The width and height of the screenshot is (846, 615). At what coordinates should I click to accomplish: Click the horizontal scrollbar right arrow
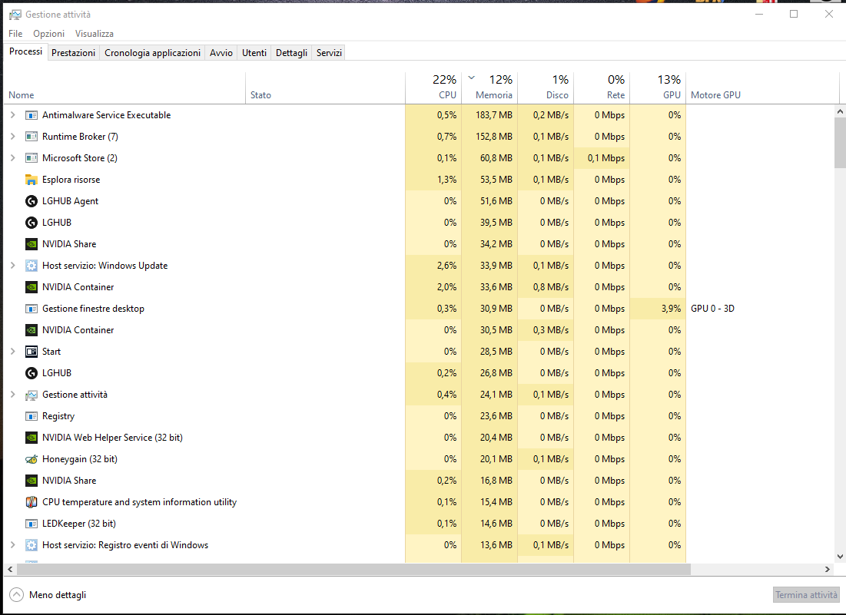(828, 569)
